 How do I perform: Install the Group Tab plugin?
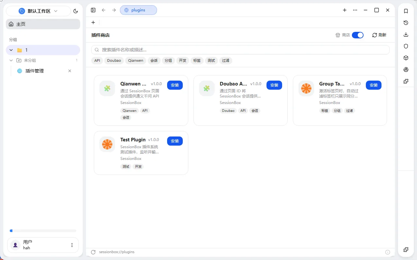(374, 85)
